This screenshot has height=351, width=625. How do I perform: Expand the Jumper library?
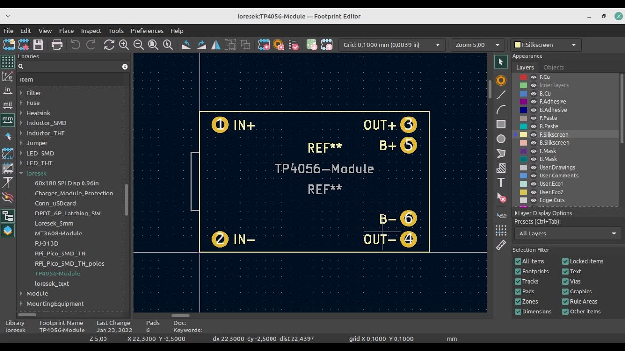pos(21,143)
